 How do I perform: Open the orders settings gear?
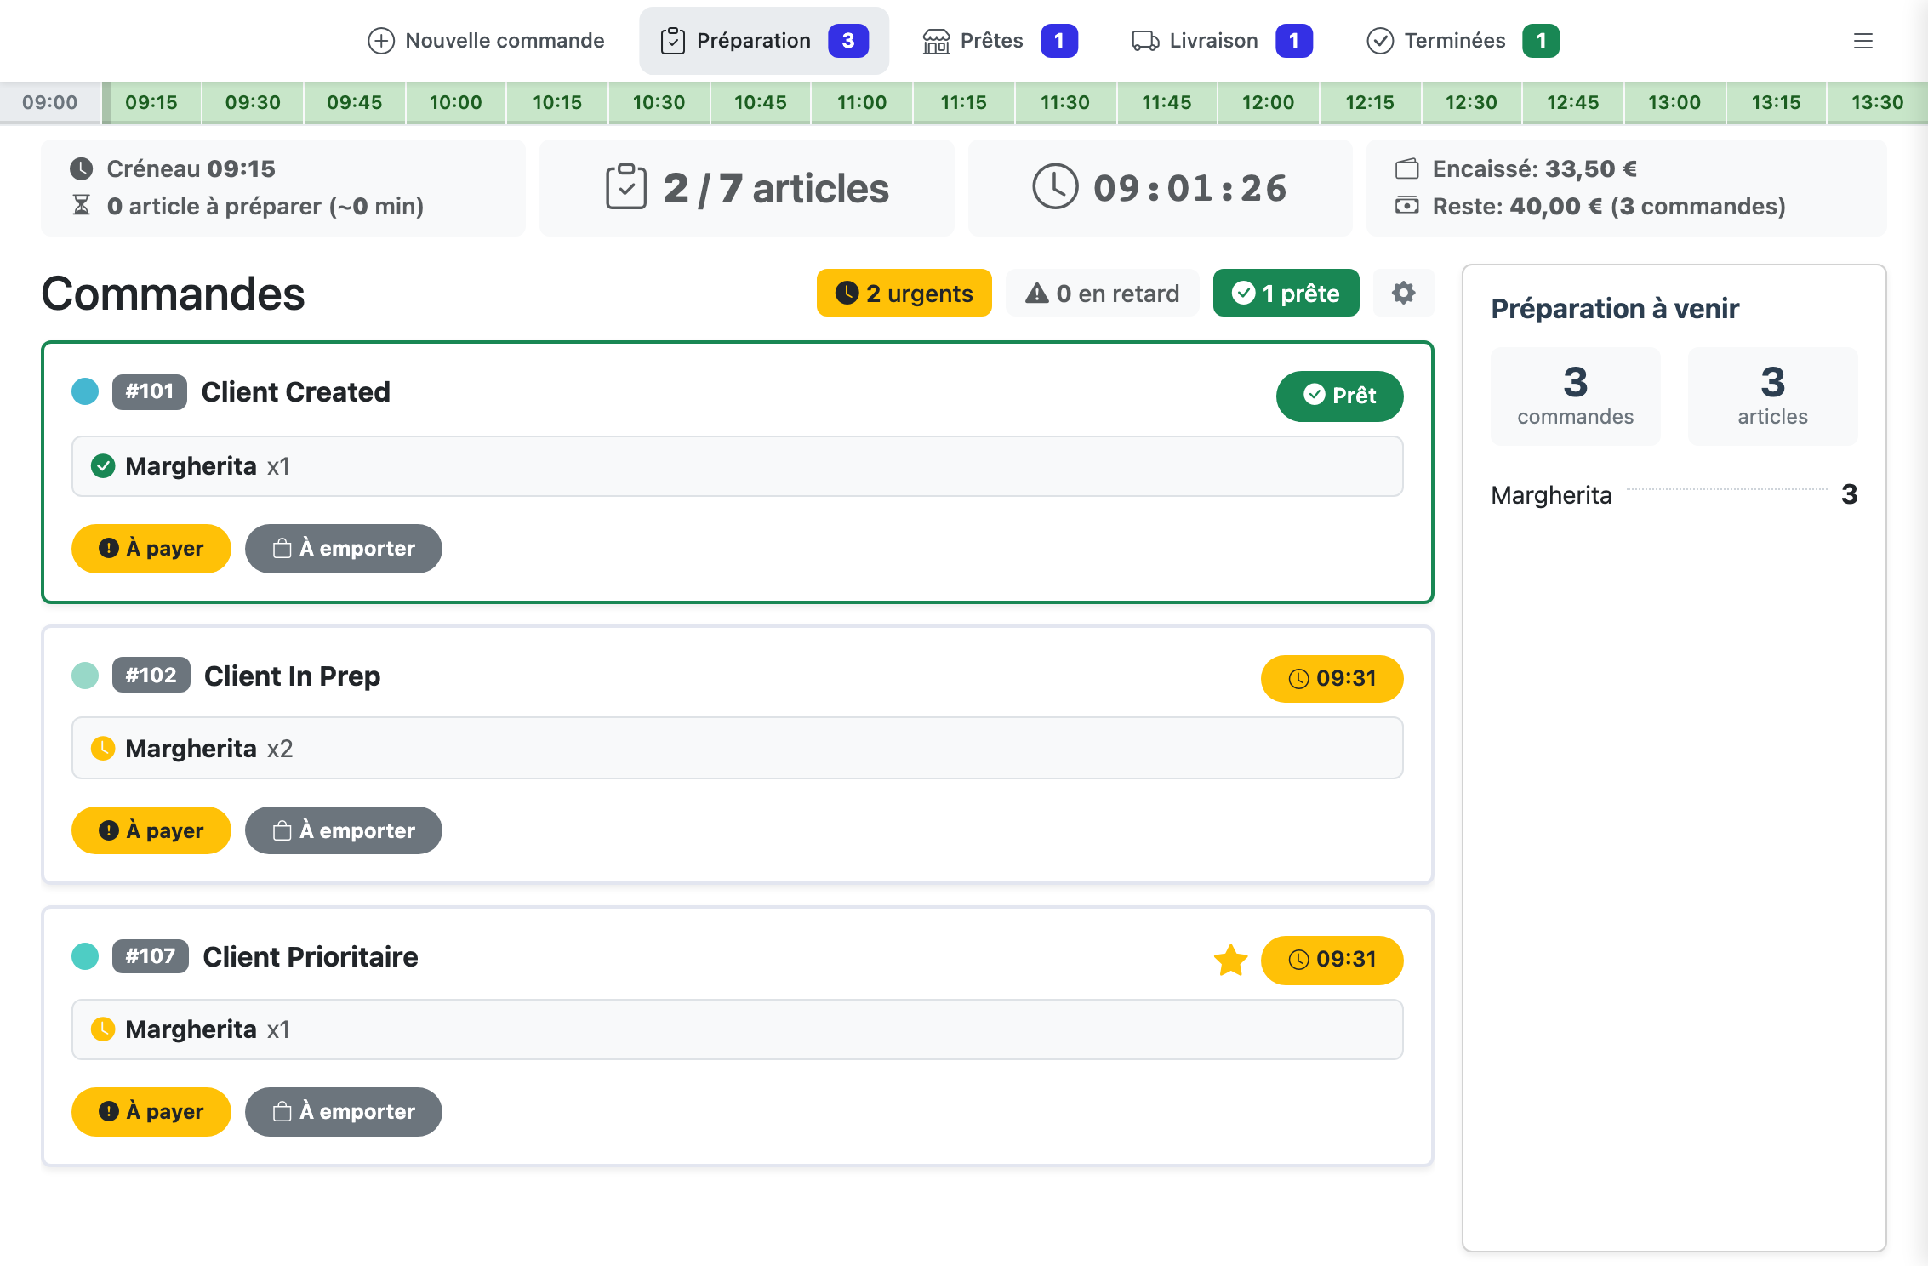[x=1403, y=293]
